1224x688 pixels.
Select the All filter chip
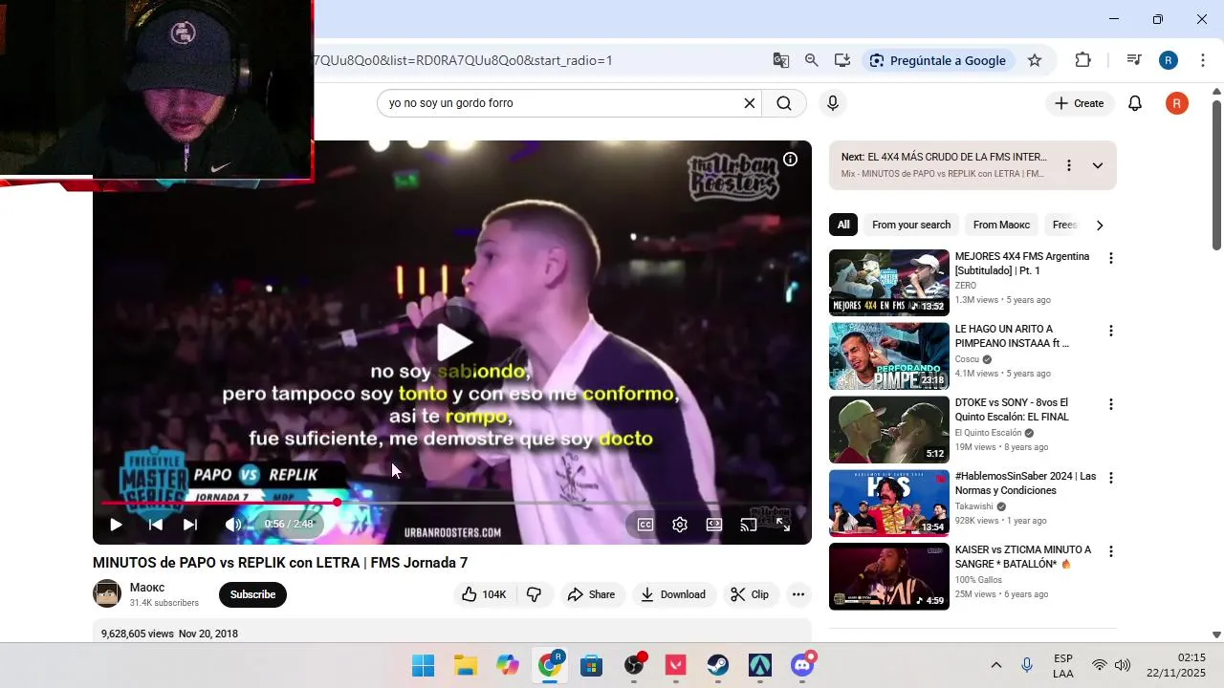pos(843,226)
